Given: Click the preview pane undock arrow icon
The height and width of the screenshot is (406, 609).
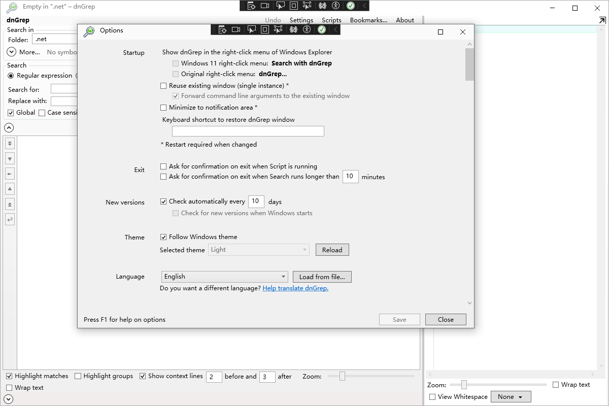Looking at the screenshot, I should click(602, 20).
